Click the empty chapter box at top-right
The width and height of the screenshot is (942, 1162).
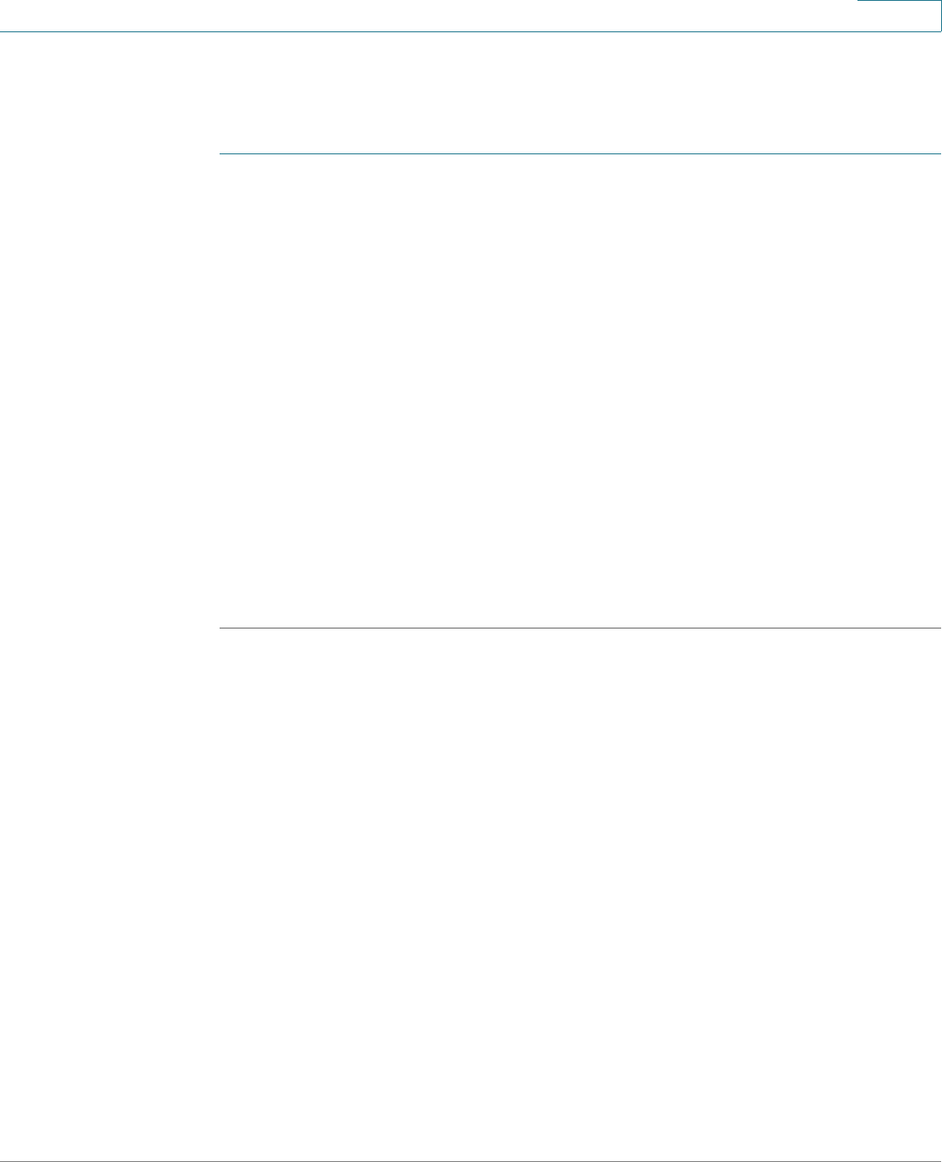pos(899,16)
